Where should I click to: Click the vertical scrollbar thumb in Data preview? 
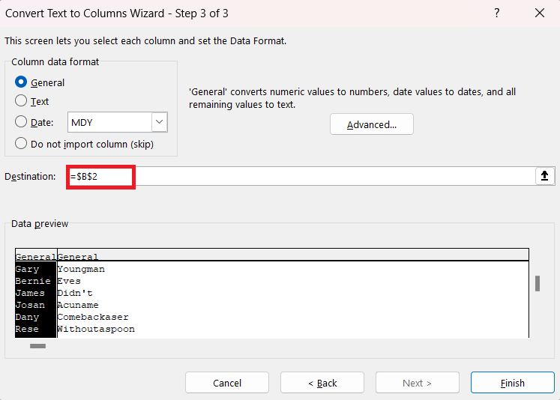coord(538,283)
